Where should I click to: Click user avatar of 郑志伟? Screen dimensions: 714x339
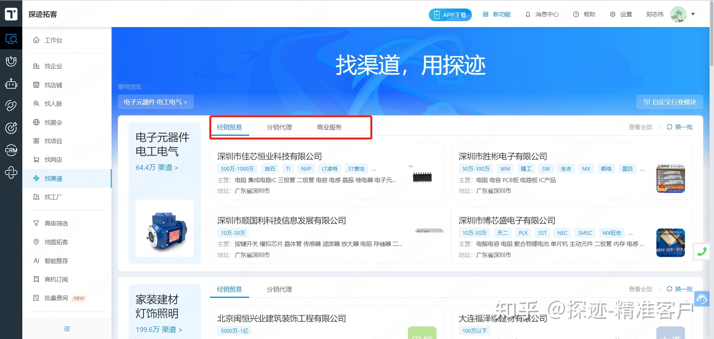pos(678,14)
